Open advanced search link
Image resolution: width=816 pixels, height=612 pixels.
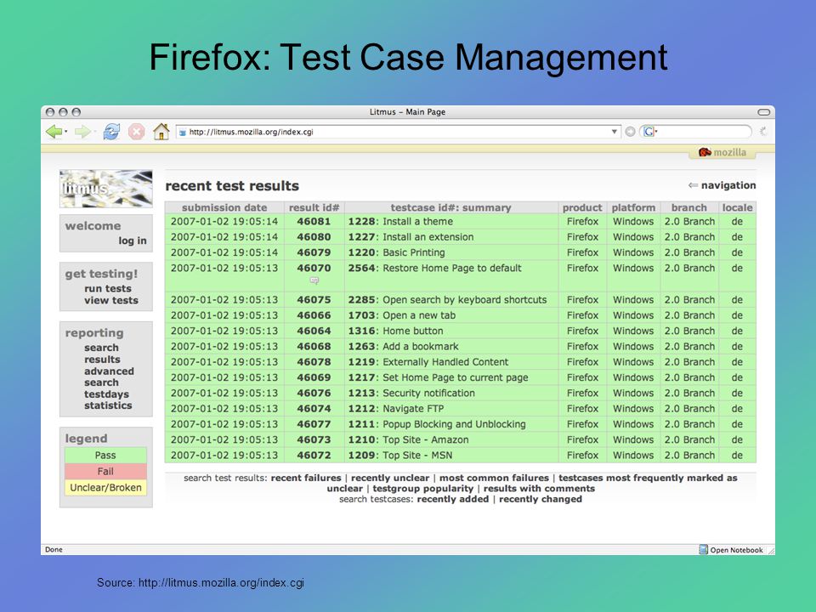pyautogui.click(x=109, y=377)
